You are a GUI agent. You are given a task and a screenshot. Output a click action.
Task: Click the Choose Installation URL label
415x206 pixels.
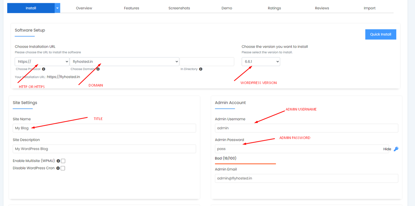tap(35, 47)
